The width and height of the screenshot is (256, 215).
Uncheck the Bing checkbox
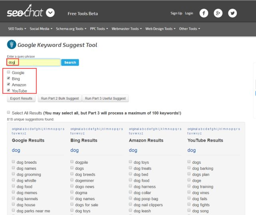(x=8, y=78)
